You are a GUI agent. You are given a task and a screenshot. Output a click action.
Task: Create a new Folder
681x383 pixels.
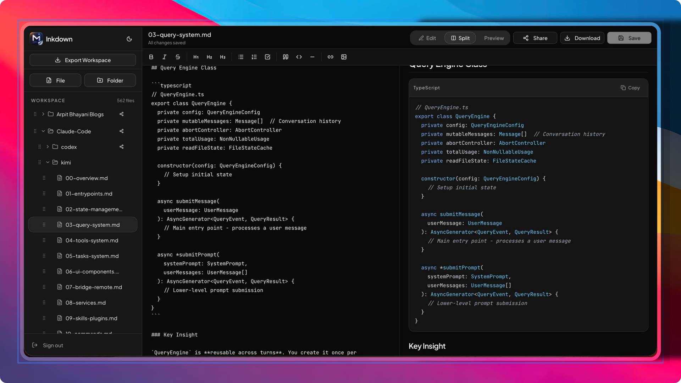110,81
